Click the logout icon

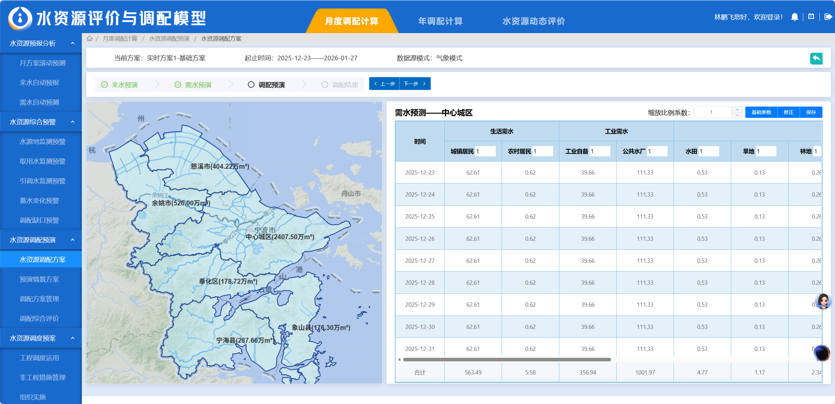pos(828,17)
